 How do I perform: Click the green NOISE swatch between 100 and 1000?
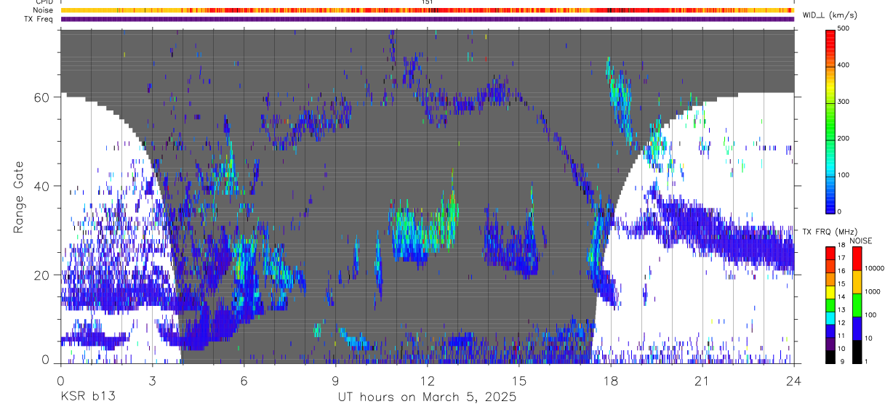tap(857, 304)
